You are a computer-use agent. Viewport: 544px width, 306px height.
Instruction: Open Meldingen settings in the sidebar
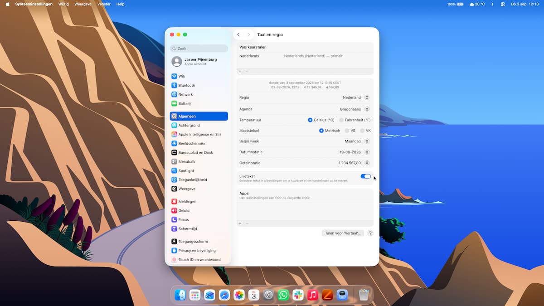click(199, 201)
